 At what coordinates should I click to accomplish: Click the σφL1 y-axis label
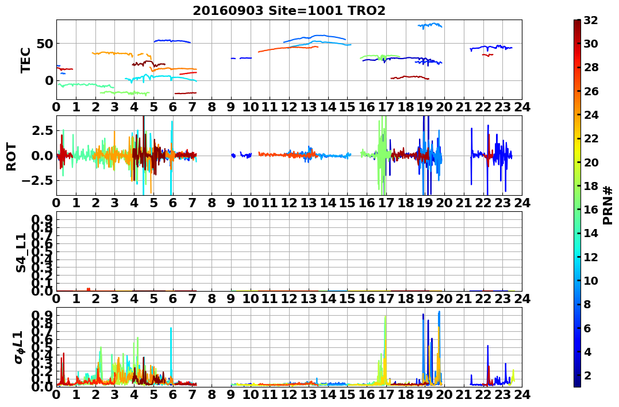pyautogui.click(x=18, y=347)
